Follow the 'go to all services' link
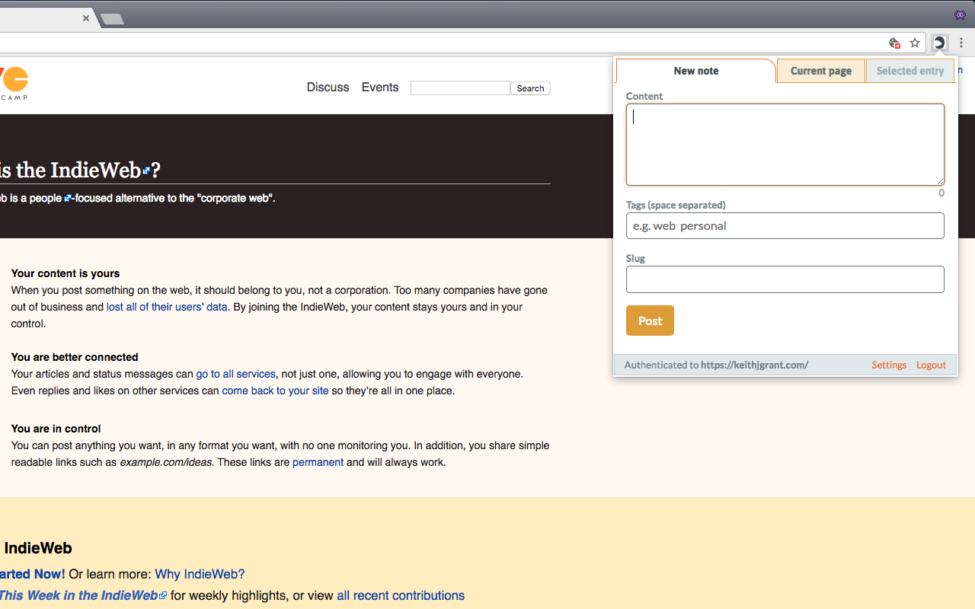This screenshot has width=975, height=609. click(235, 374)
